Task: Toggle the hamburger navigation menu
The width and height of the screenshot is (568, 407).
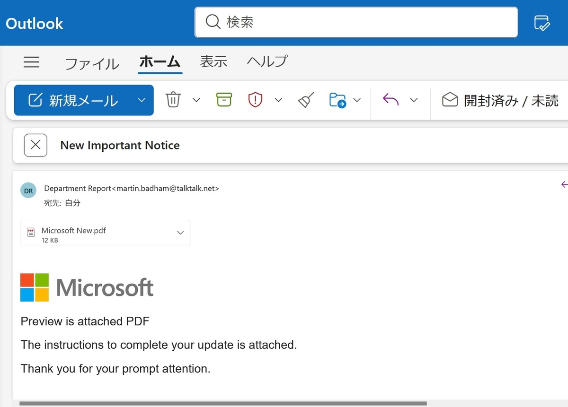Action: pos(31,62)
